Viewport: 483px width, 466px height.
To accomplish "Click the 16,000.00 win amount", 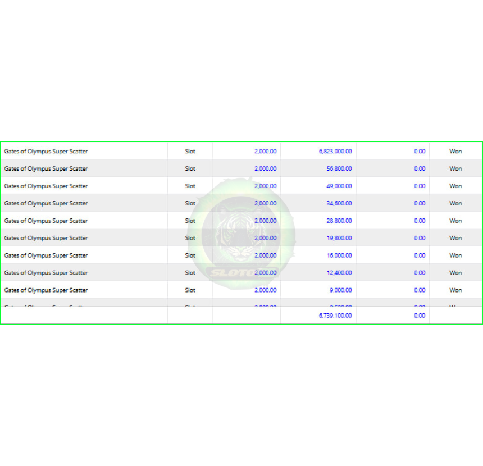I will tap(339, 255).
